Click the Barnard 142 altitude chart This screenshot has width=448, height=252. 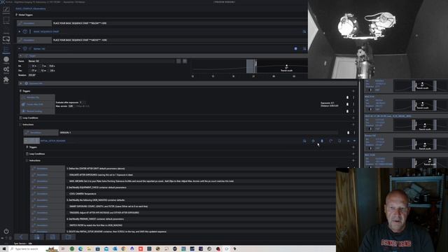point(249,68)
